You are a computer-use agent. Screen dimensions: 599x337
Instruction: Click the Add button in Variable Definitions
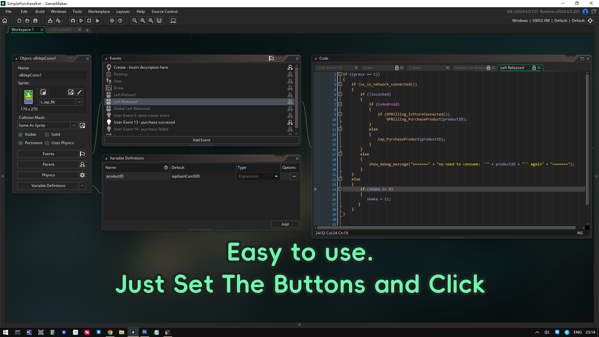click(285, 224)
